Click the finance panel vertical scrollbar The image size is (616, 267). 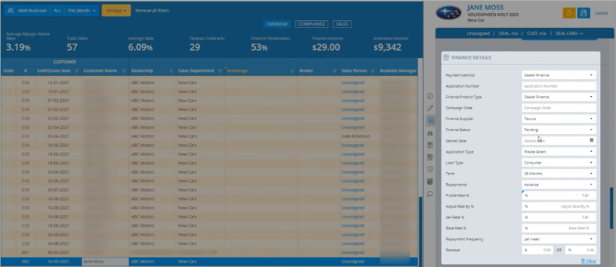(x=611, y=208)
